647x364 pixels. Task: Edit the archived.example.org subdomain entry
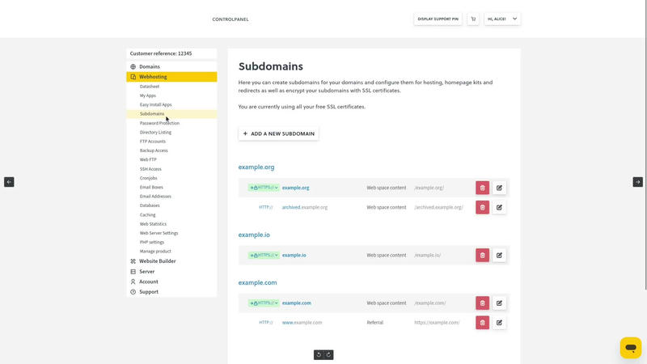point(499,207)
